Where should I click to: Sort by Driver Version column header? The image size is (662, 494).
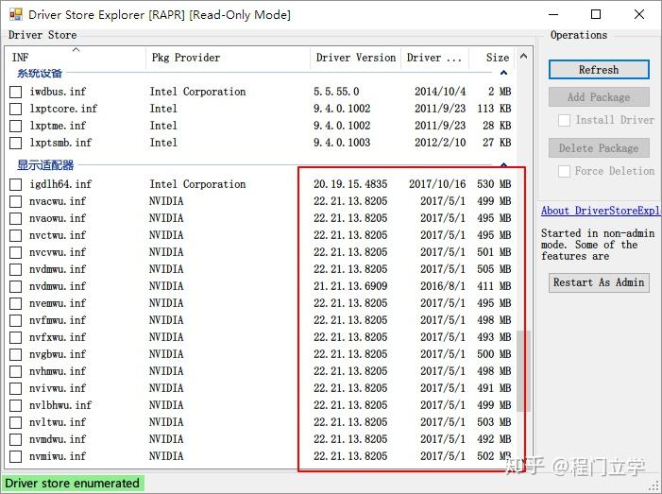click(356, 58)
